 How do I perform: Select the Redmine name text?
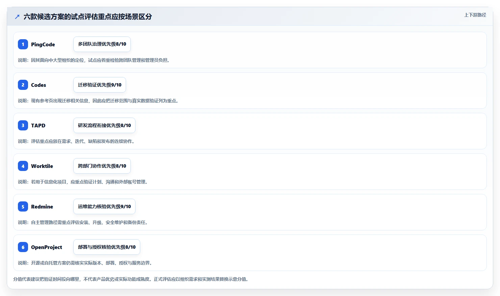coord(42,206)
